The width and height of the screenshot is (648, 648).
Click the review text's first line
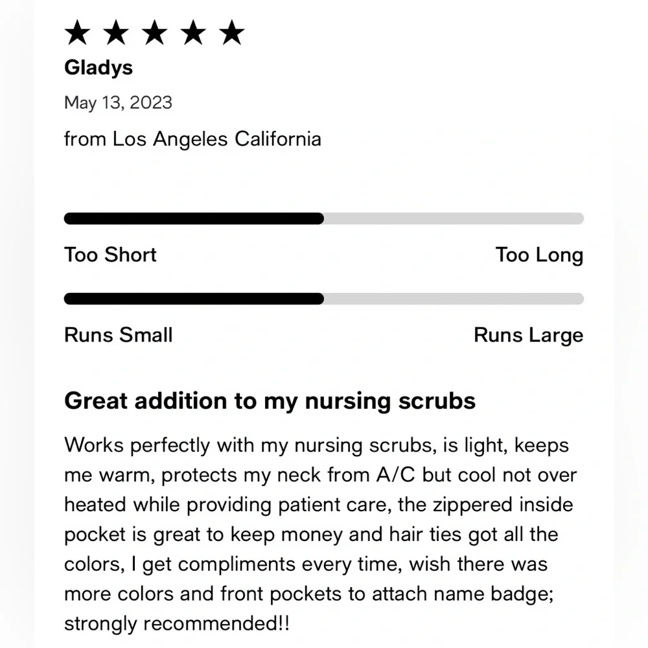pyautogui.click(x=317, y=446)
